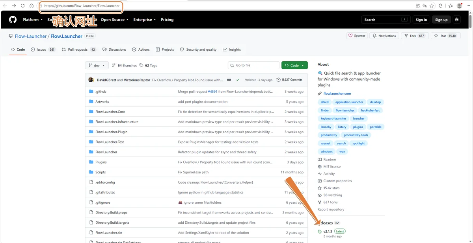The image size is (473, 243).
Task: View the 64 Branches link
Action: coord(125,66)
